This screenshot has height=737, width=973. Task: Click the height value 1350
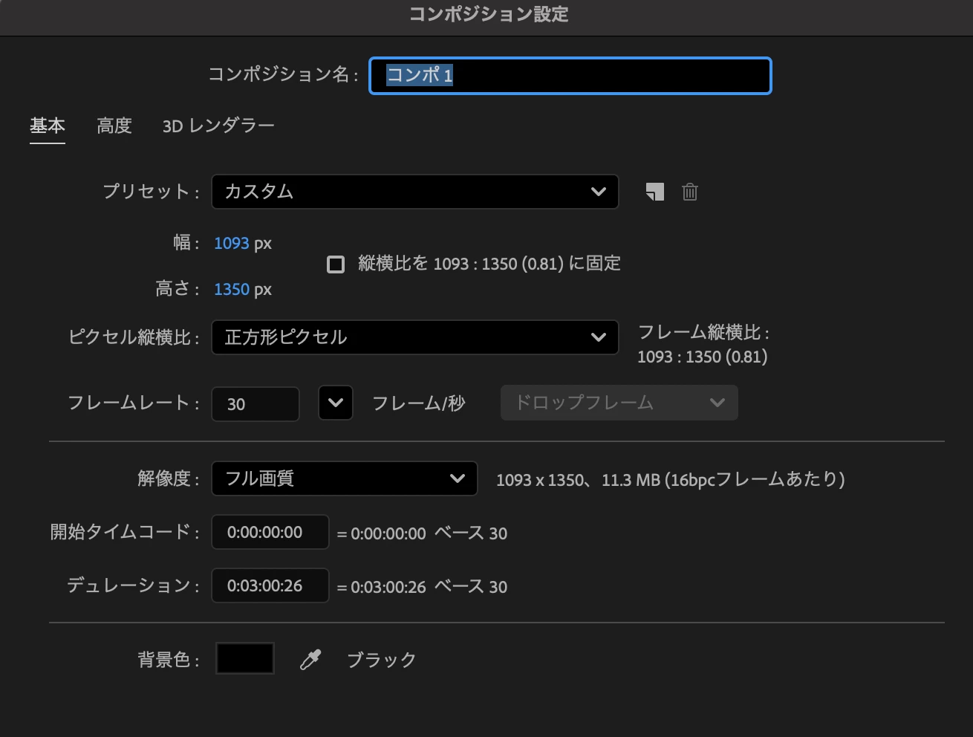pyautogui.click(x=232, y=289)
